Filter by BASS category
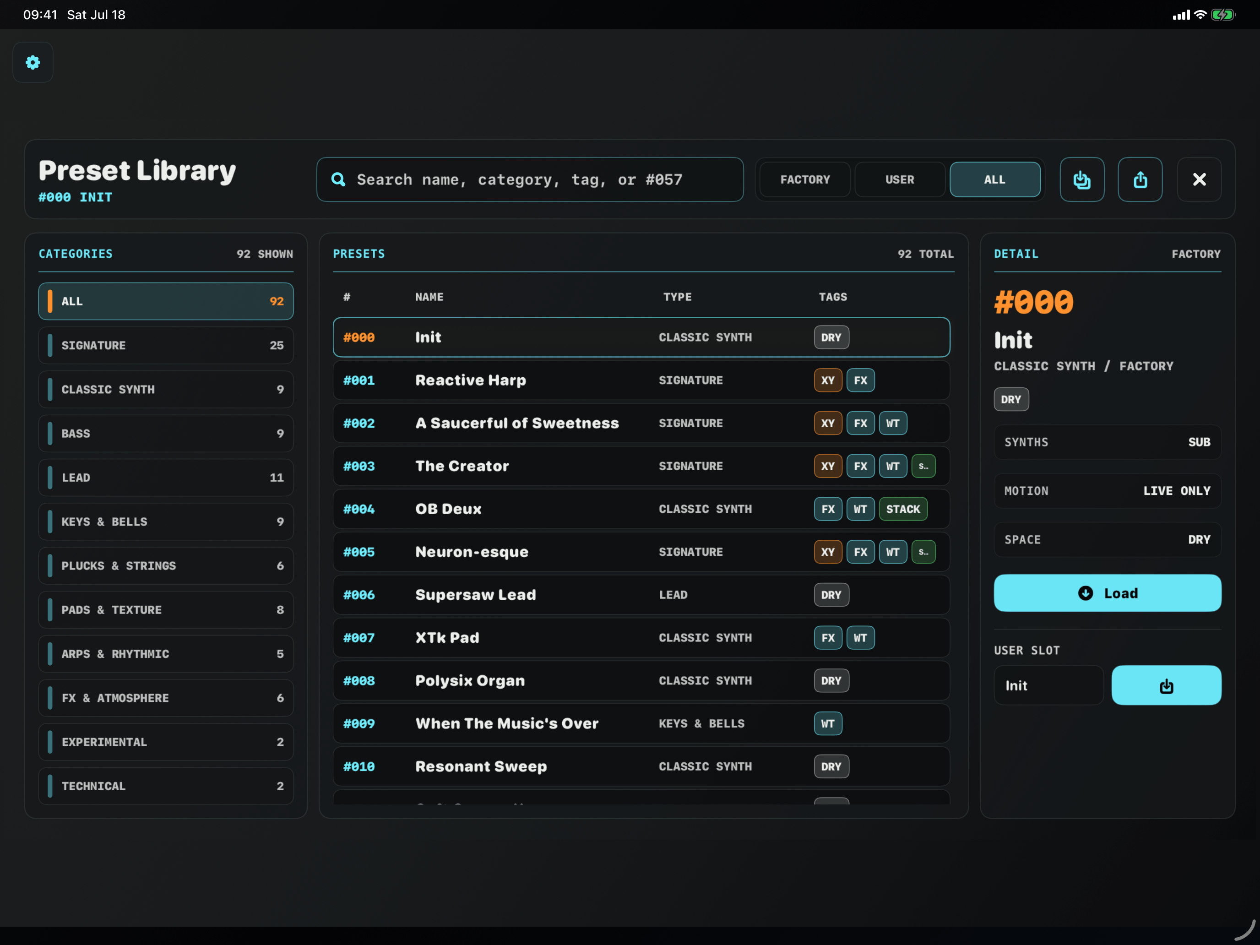Screen dimensions: 1260x945 (x=166, y=434)
